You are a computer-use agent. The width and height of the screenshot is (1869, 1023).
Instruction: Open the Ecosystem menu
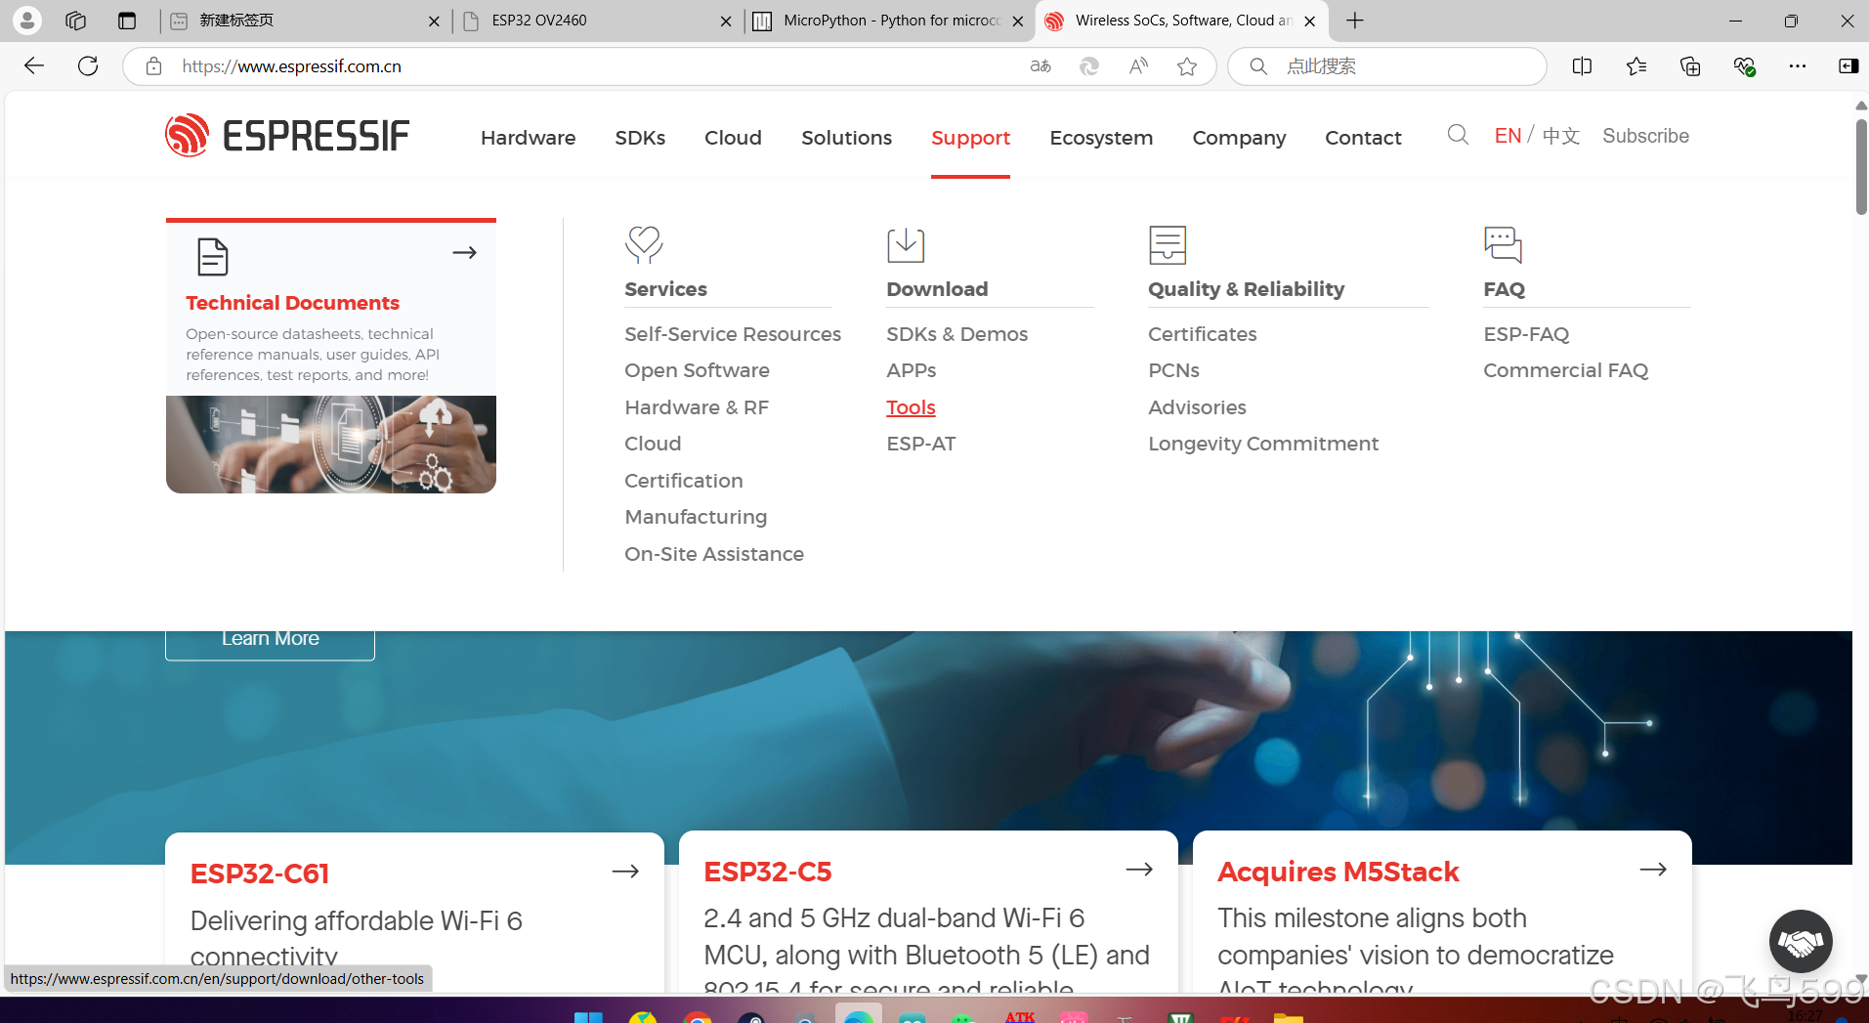(1101, 138)
